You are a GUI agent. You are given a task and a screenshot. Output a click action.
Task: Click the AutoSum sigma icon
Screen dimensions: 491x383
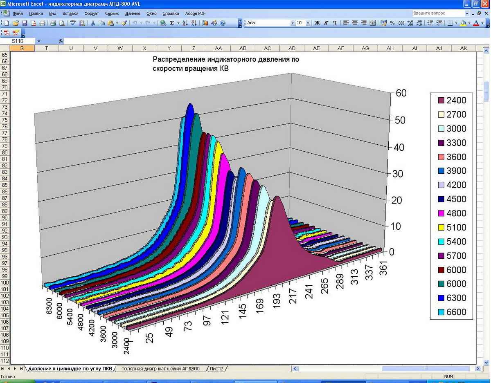point(172,23)
